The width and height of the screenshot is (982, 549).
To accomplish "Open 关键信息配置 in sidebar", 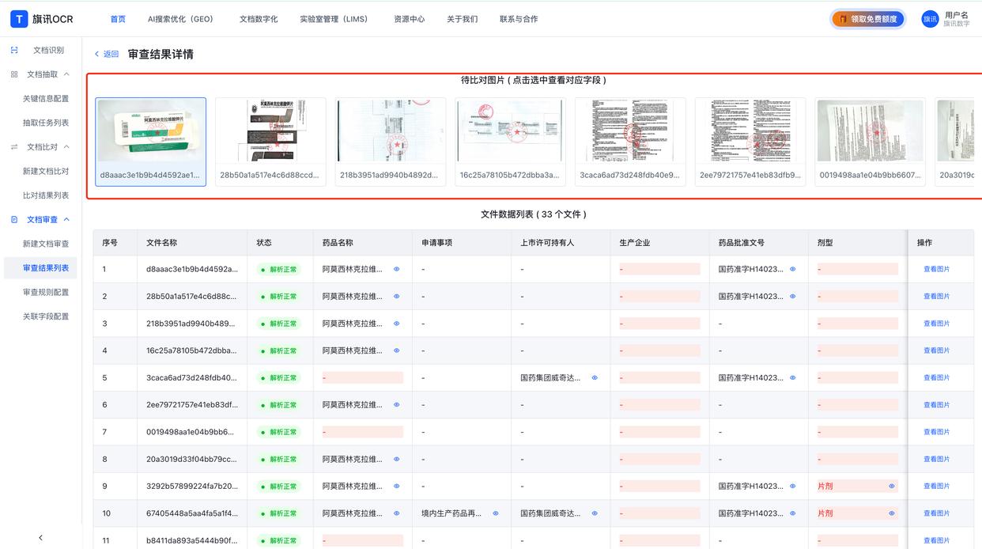I will click(x=46, y=99).
